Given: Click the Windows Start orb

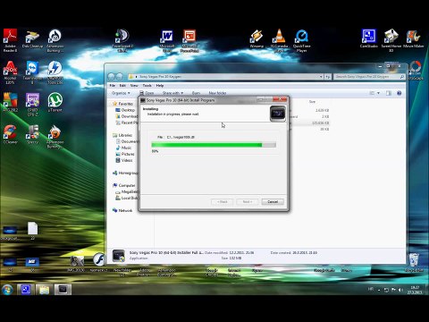Looking at the screenshot, I should tap(7, 290).
